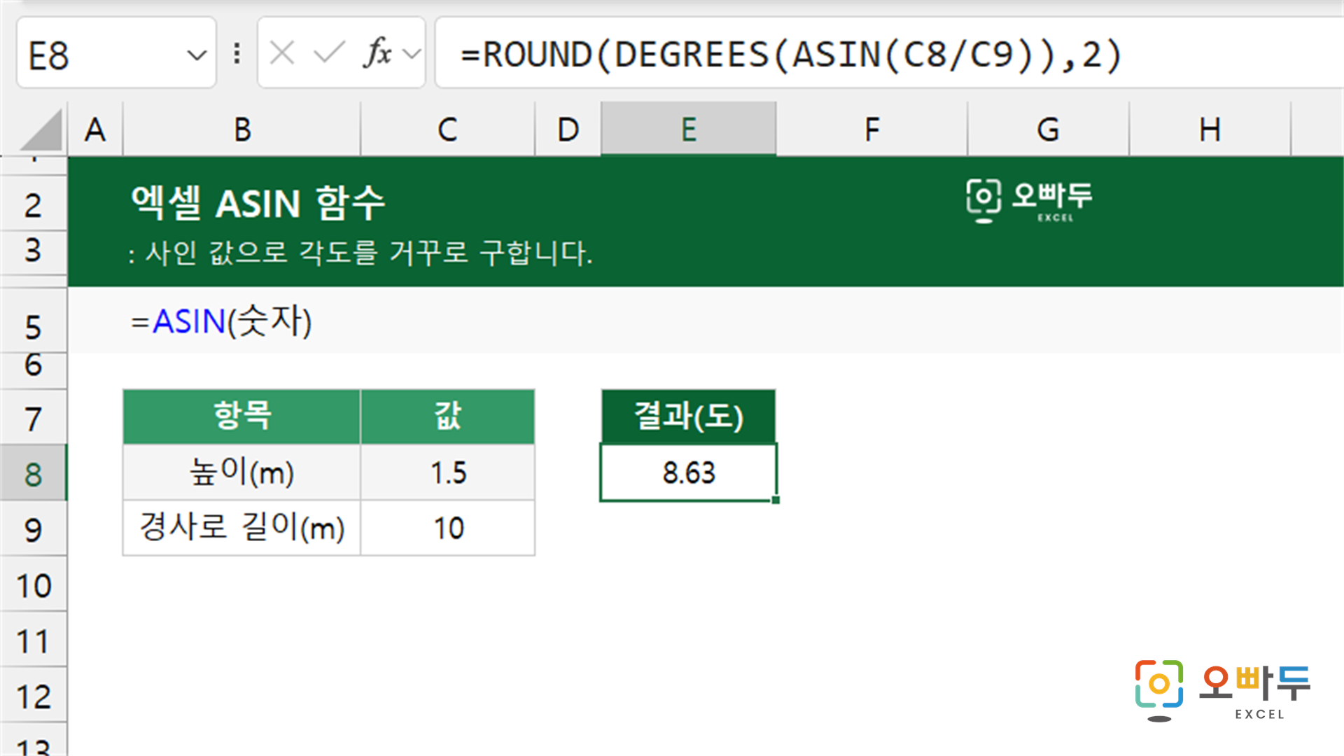The width and height of the screenshot is (1344, 756).
Task: Click the '항목' table header cell
Action: click(x=241, y=416)
